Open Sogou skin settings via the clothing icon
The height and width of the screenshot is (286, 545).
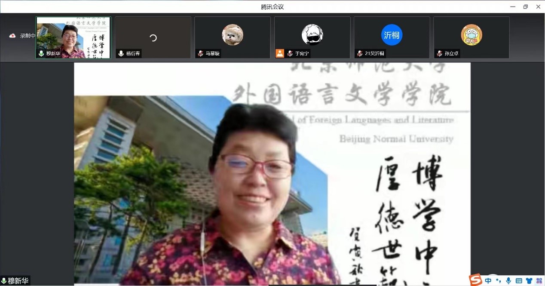529,280
